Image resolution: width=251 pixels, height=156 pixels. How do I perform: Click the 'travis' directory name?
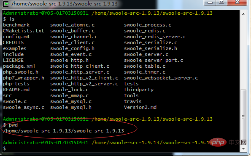[x=133, y=101]
